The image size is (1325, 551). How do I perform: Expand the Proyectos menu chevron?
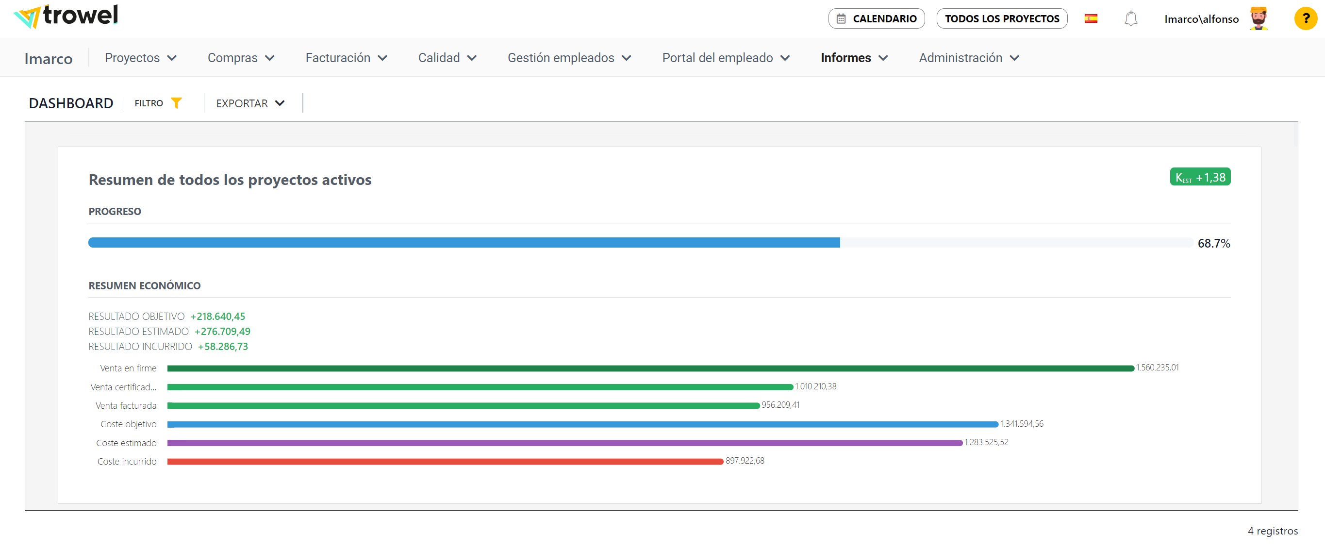point(172,58)
